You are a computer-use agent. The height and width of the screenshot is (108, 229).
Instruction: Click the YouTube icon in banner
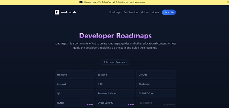coord(81,2)
